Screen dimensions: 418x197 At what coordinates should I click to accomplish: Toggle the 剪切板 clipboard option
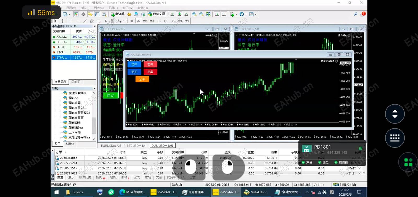(341, 162)
